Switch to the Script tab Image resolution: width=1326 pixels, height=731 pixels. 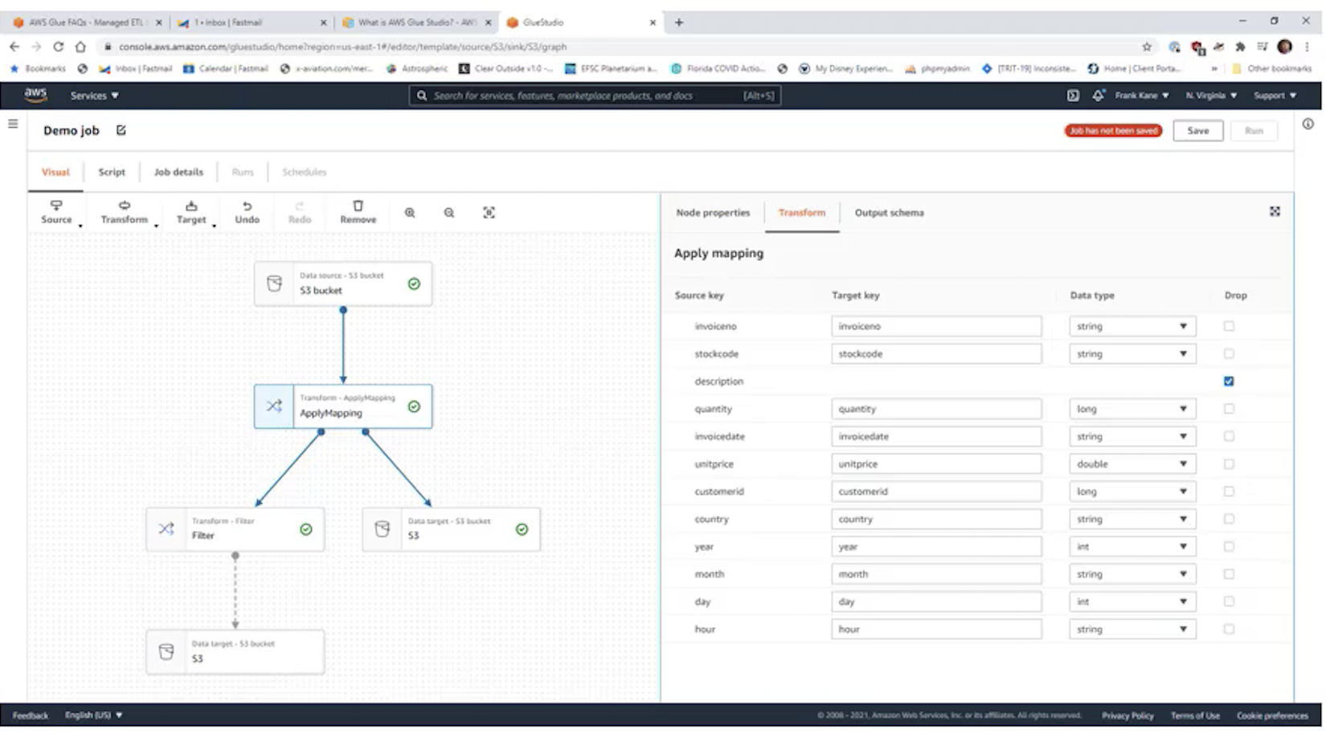click(x=112, y=172)
